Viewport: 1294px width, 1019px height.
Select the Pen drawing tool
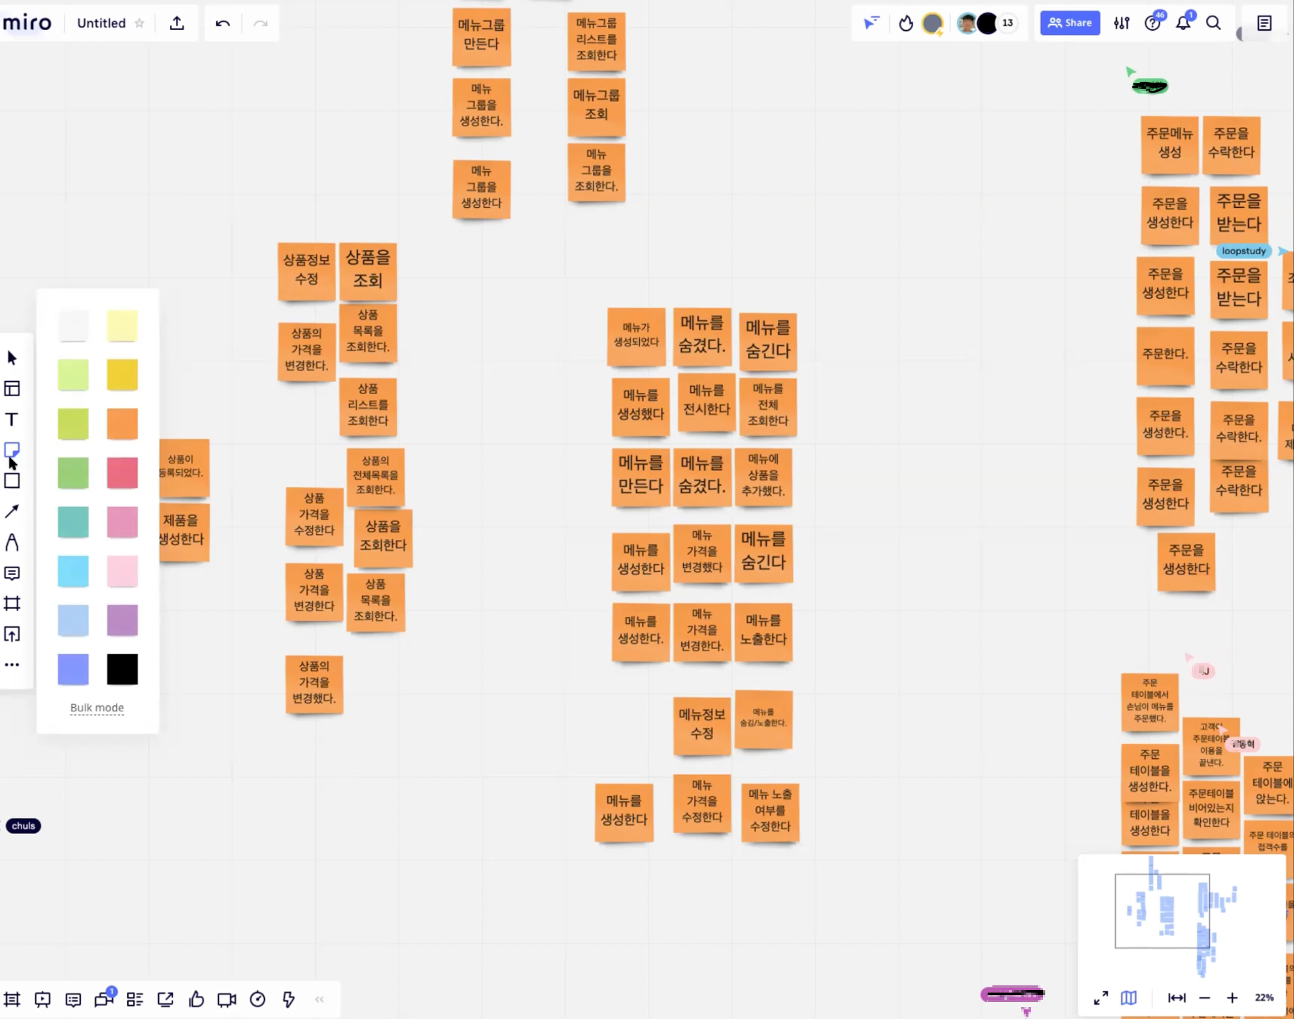click(11, 542)
